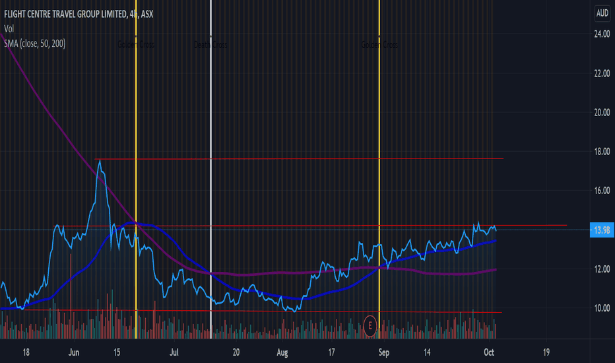Viewport: 615px width, 363px height.
Task: Click the 19 date label on time axis
Action: point(546,352)
